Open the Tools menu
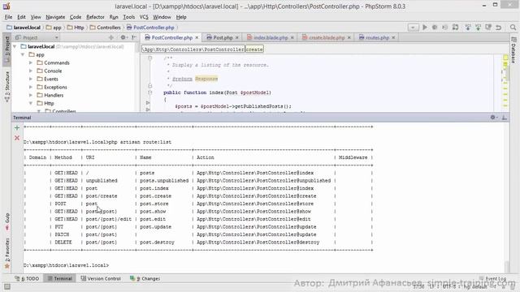 [x=129, y=17]
